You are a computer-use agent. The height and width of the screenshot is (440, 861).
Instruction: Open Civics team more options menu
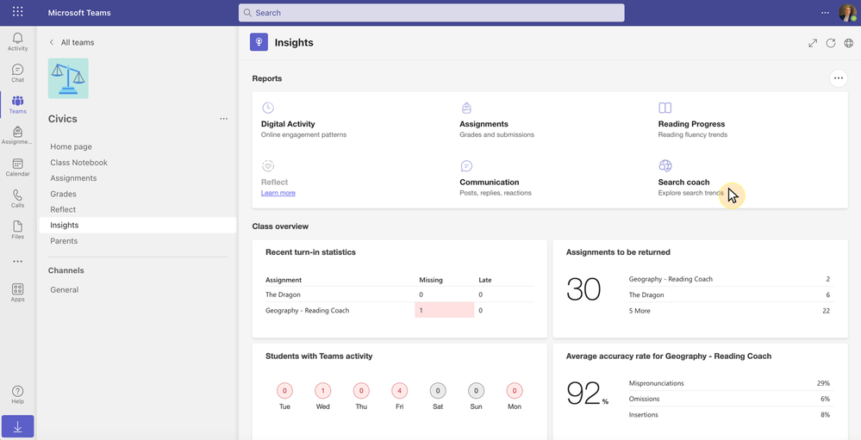coord(223,119)
